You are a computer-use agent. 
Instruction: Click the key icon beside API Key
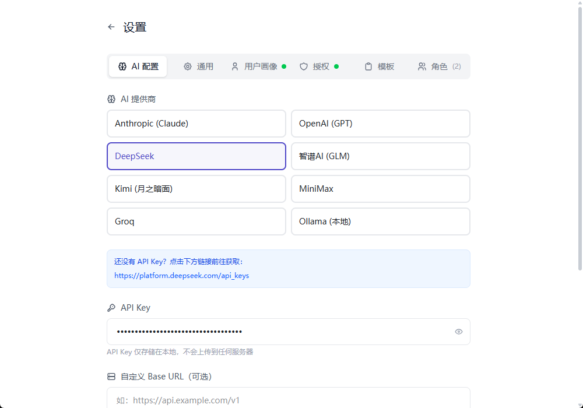111,308
